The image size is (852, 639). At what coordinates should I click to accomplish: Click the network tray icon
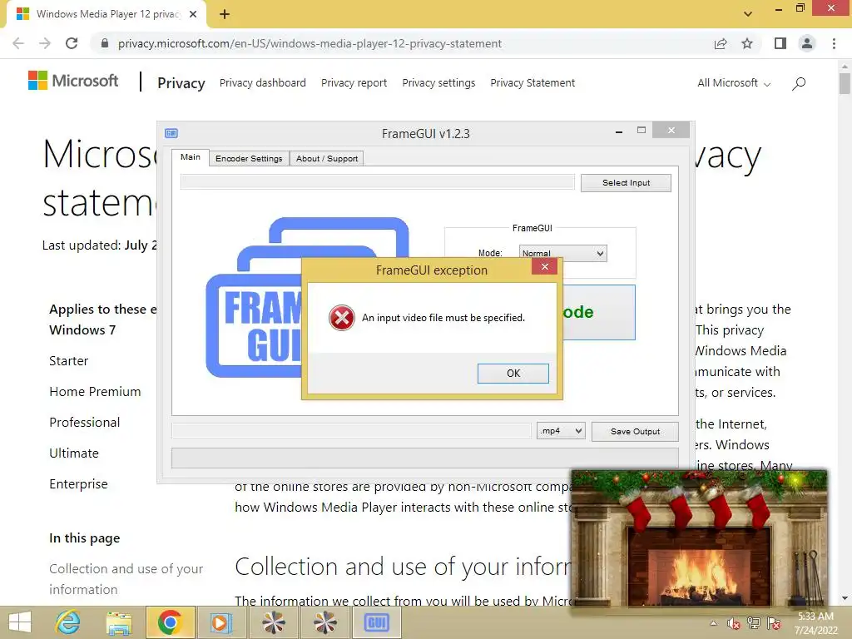coord(754,623)
